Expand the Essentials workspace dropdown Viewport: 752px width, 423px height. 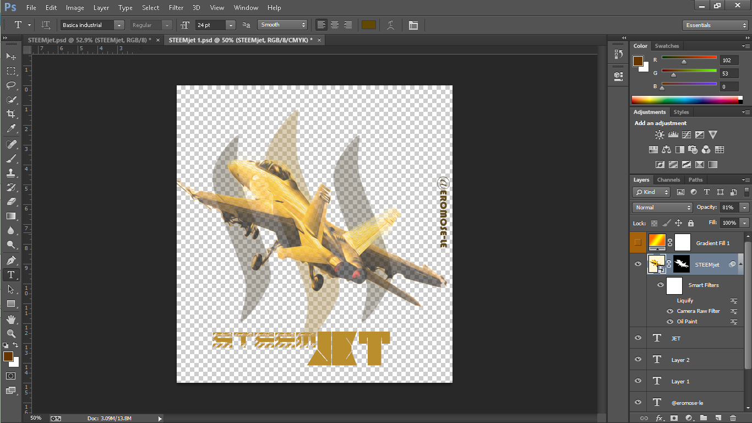click(x=715, y=25)
